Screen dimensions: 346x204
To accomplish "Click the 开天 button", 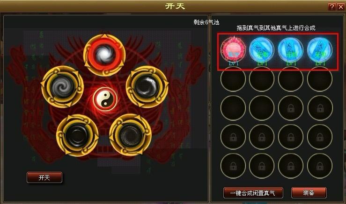I will pos(44,177).
